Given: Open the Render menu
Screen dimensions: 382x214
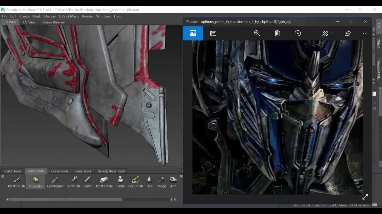Looking at the screenshot, I should tap(87, 16).
